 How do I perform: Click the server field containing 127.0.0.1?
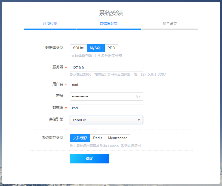pos(106,68)
